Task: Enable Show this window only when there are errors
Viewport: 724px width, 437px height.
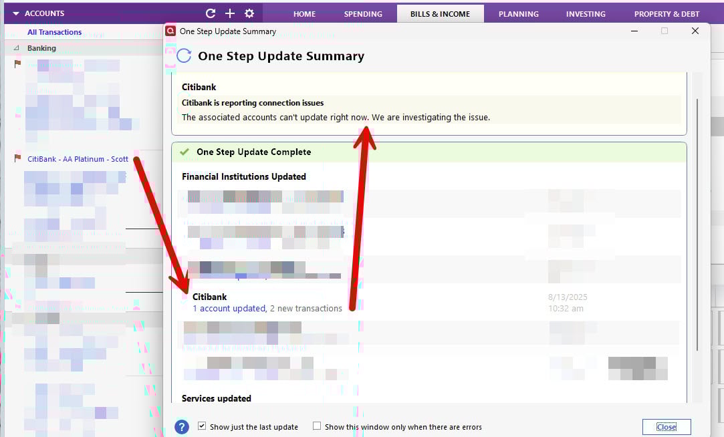Action: [317, 426]
